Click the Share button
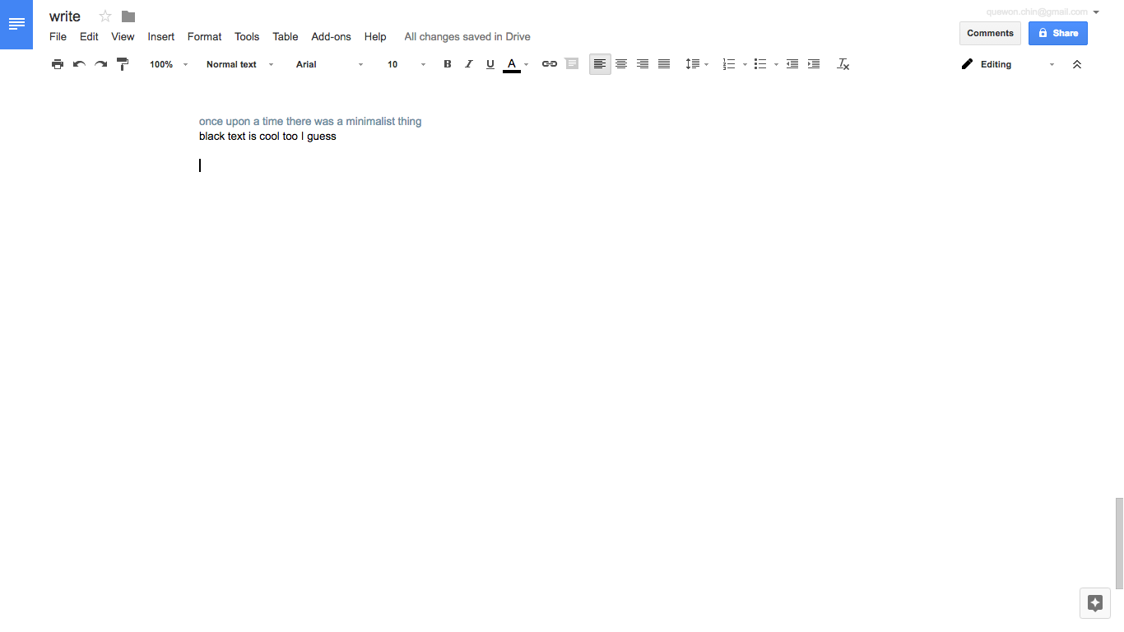This screenshot has height=632, width=1124. [x=1058, y=33]
